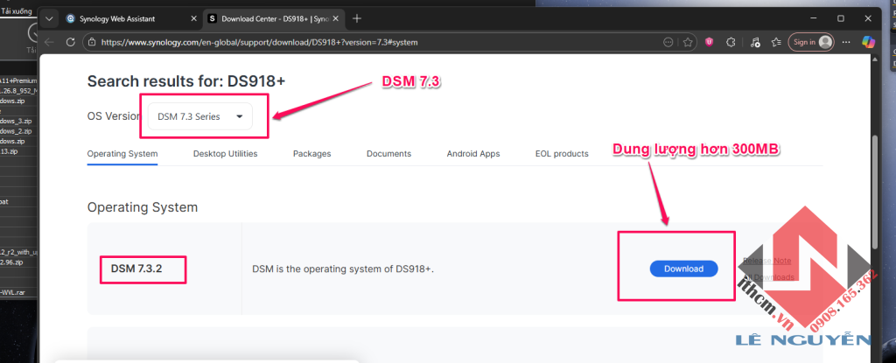Open browser Settings and more menu
The height and width of the screenshot is (363, 896).
847,42
